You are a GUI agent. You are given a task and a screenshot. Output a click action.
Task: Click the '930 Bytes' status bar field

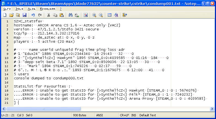tap(80, 115)
